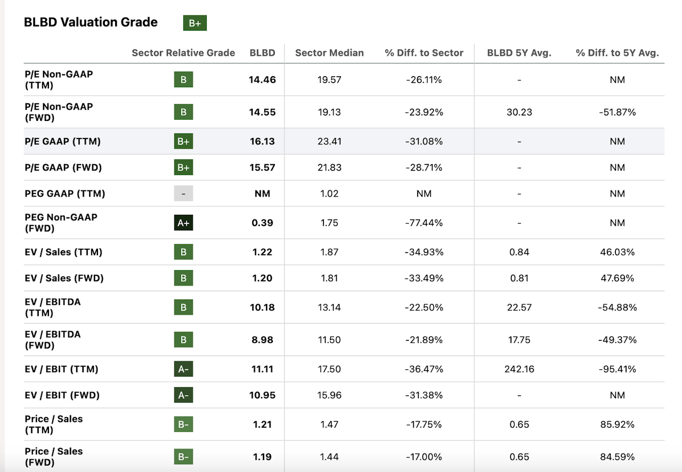The height and width of the screenshot is (472, 682).
Task: Click the B- grade badge for Price / Sales (FWD)
Action: click(183, 457)
